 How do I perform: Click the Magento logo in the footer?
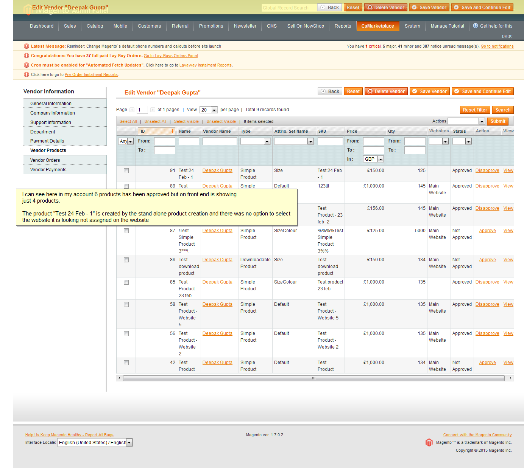(x=429, y=442)
